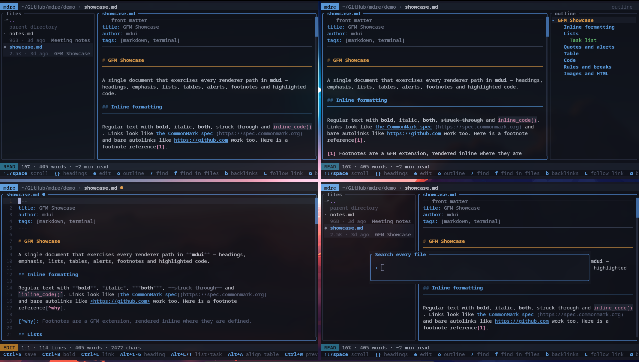Click '[^why]:' footnote definition line in editor
Viewport: 639px width, 362px height.
[x=135, y=321]
